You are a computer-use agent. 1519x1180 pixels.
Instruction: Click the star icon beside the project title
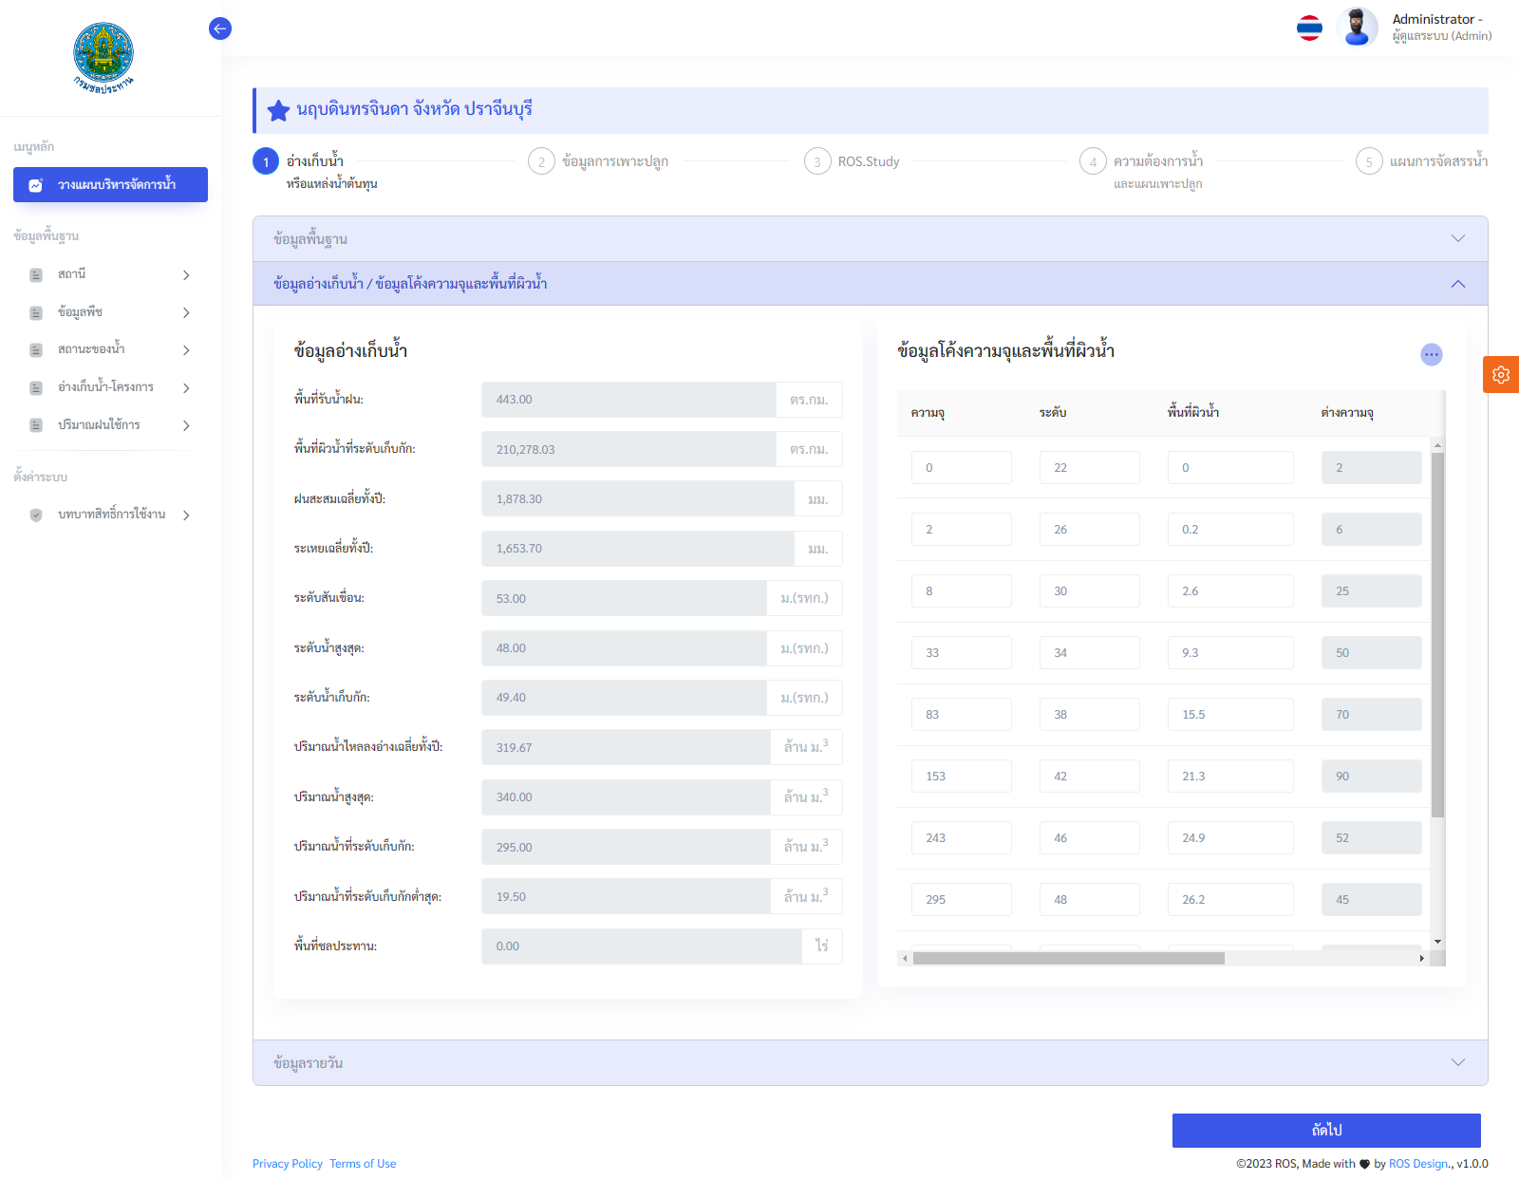point(278,111)
